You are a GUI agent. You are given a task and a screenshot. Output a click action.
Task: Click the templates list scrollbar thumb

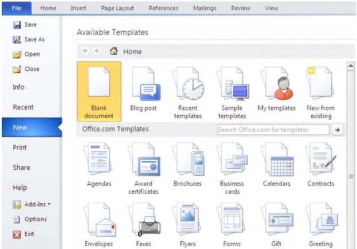(351, 176)
